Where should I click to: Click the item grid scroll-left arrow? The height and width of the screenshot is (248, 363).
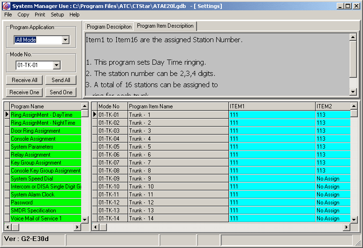(95, 227)
